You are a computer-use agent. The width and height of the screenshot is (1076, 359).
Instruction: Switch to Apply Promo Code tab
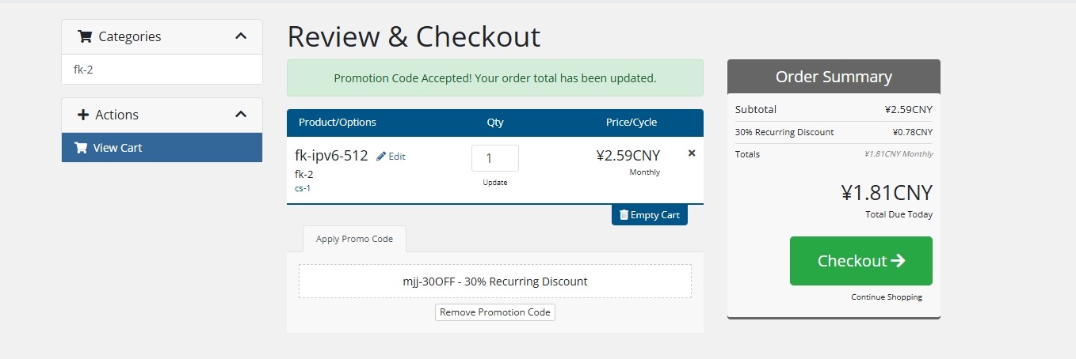point(354,239)
